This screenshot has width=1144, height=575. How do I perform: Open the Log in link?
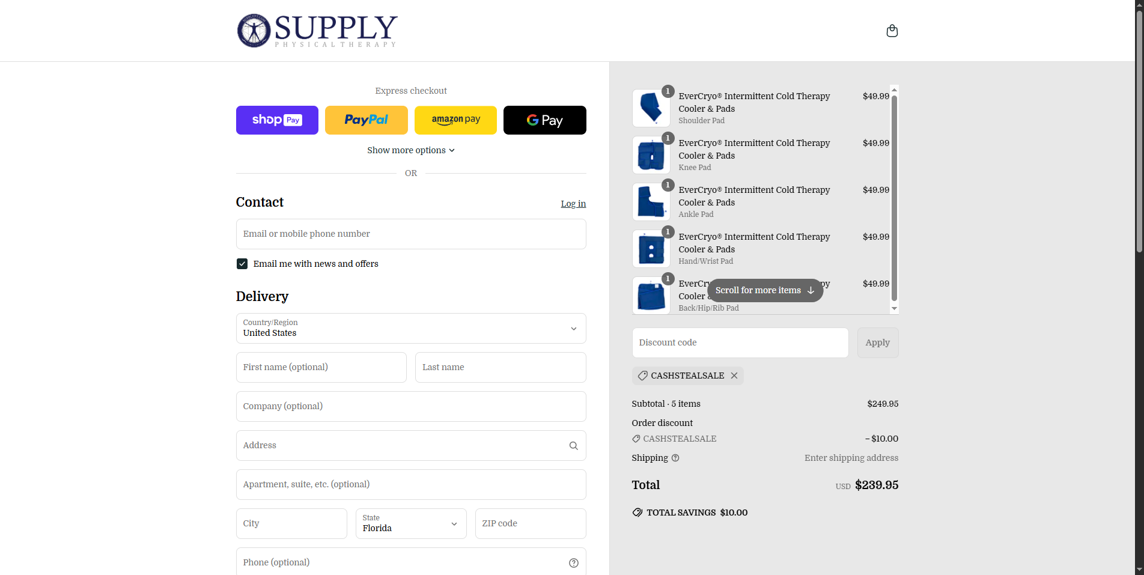coord(573,204)
